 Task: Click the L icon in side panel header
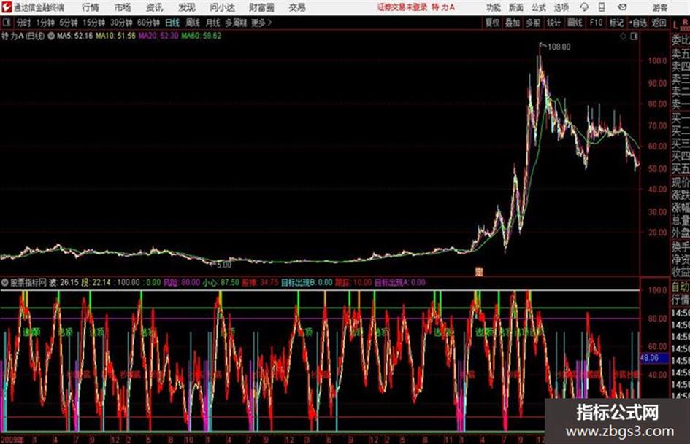pyautogui.click(x=675, y=26)
